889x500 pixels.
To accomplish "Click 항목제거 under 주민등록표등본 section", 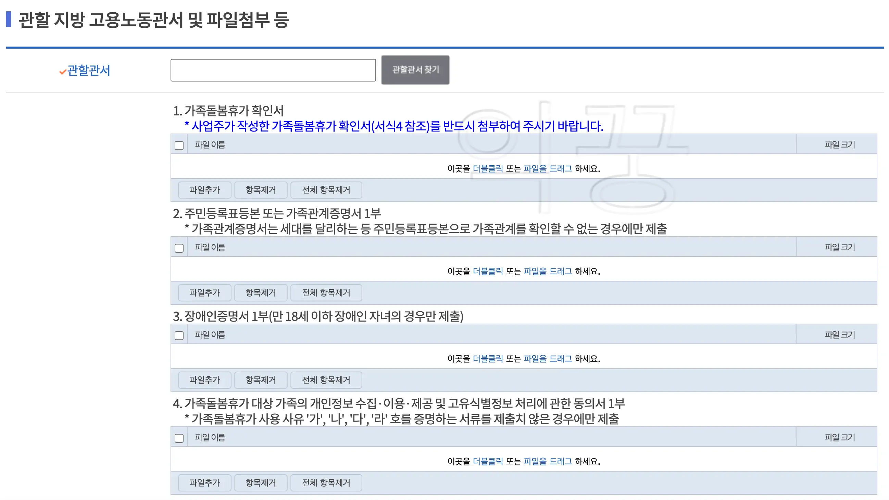I will (x=261, y=292).
